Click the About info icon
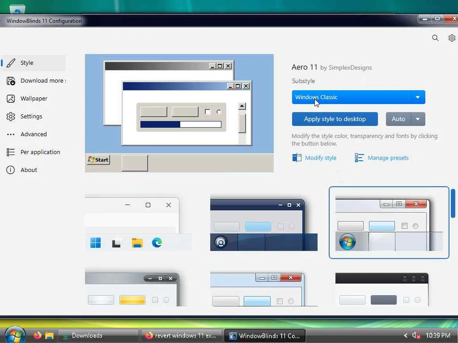 coord(11,170)
